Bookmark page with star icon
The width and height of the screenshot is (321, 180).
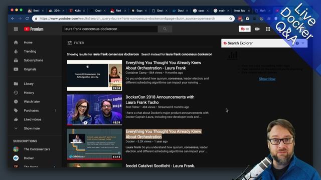pyautogui.click(x=231, y=18)
